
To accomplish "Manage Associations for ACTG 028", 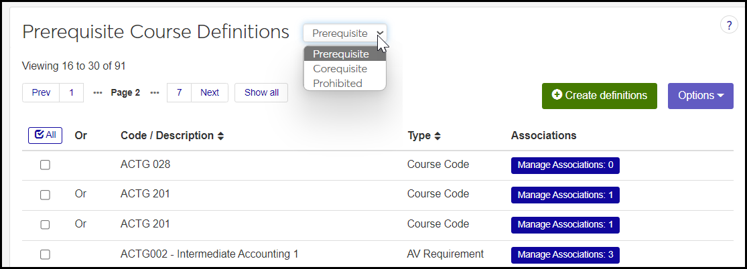I will coord(565,165).
